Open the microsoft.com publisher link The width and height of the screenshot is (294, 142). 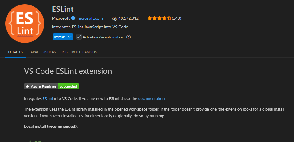tap(90, 18)
